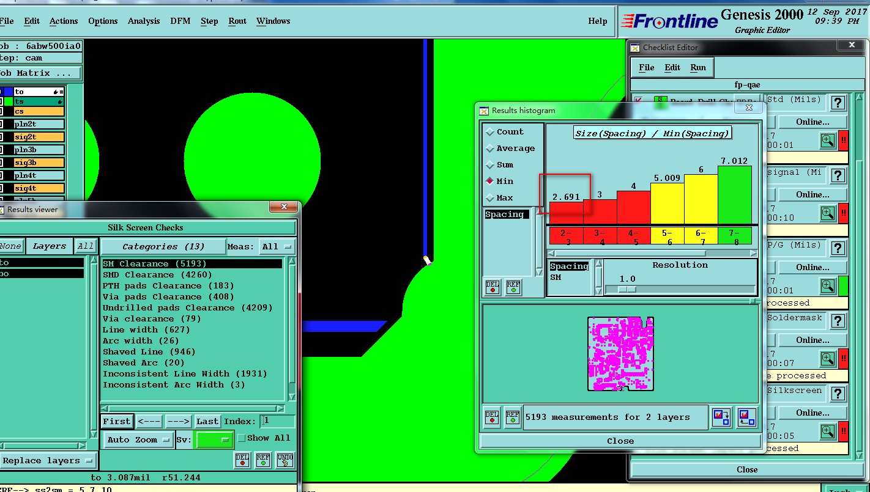Screen dimensions: 870x492
Task: Open the Meas: All dropdown
Action: tap(277, 247)
